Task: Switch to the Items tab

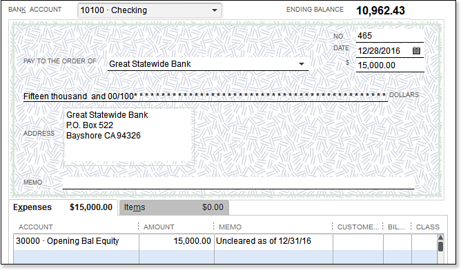Action: (x=174, y=207)
